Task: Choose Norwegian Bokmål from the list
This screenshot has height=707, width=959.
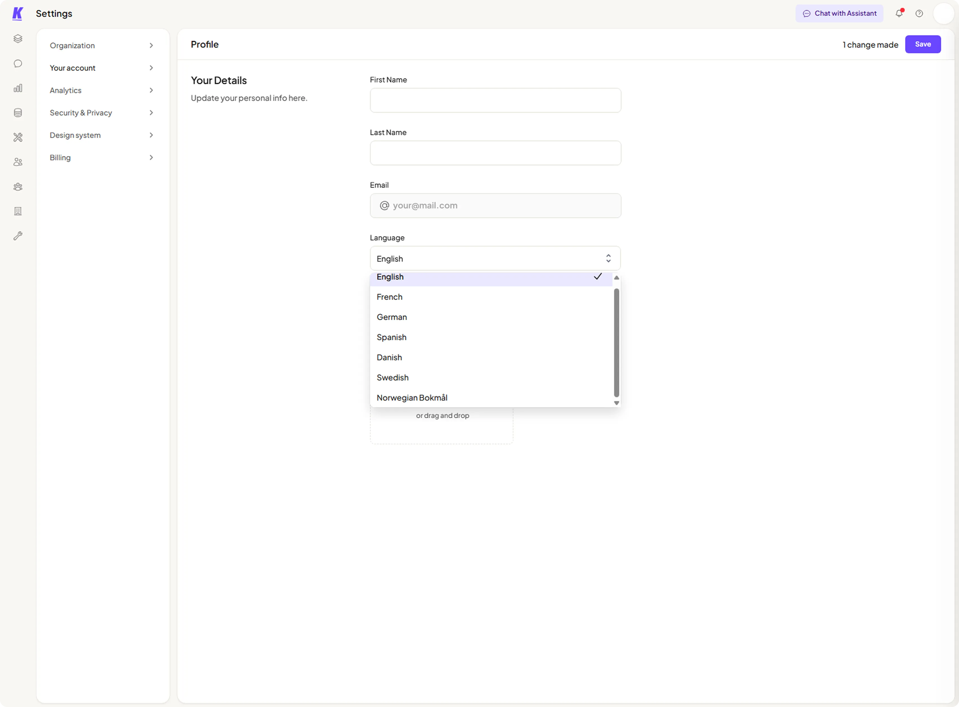Action: (491, 397)
